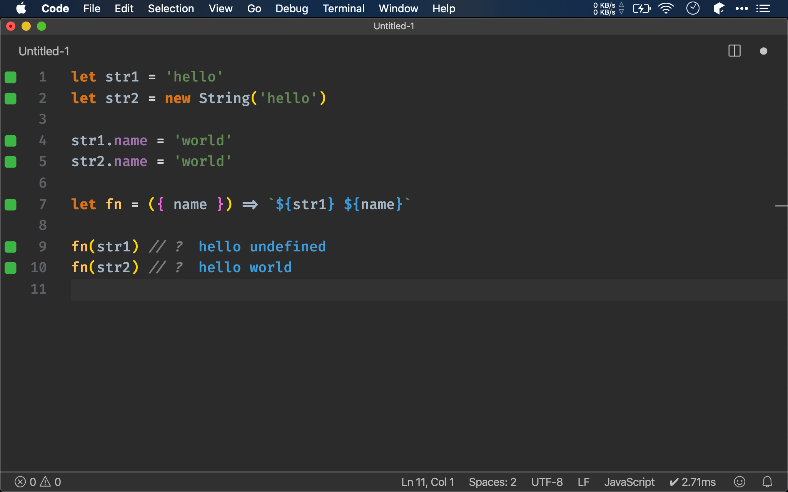Open the Go menu
Viewport: 788px width, 492px height.
click(254, 8)
